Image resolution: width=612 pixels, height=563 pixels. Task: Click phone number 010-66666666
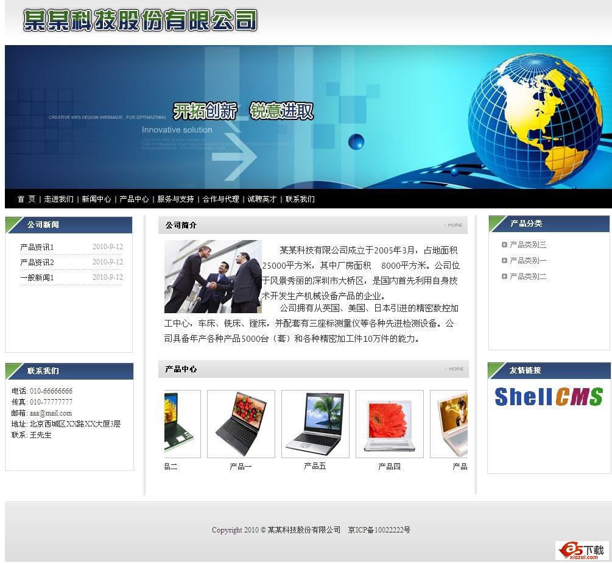tap(51, 391)
